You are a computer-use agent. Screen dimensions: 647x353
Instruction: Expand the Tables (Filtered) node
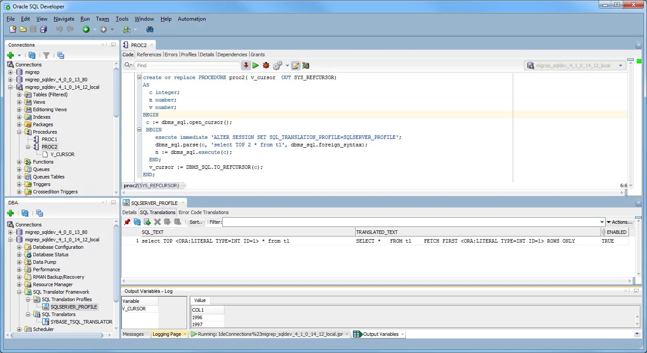click(19, 95)
